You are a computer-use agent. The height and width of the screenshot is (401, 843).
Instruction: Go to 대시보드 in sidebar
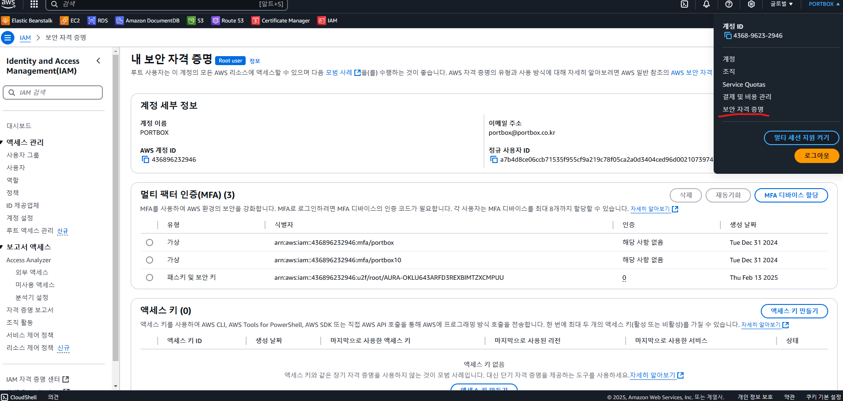(19, 126)
